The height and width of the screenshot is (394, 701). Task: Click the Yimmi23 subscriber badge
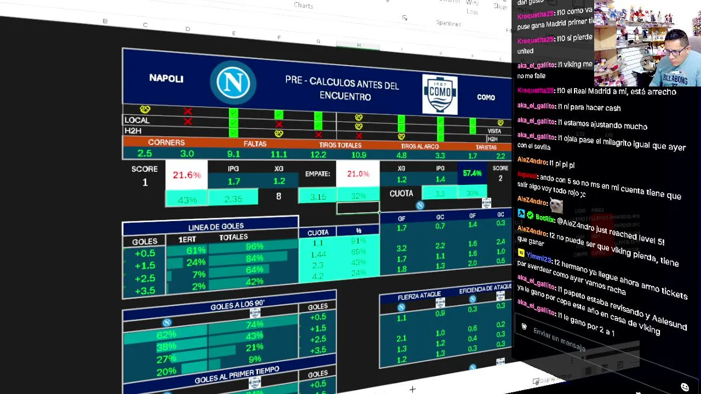click(x=521, y=253)
